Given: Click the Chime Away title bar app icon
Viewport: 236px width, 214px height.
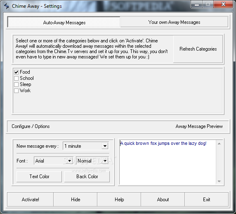Looking at the screenshot, I should [6, 6].
